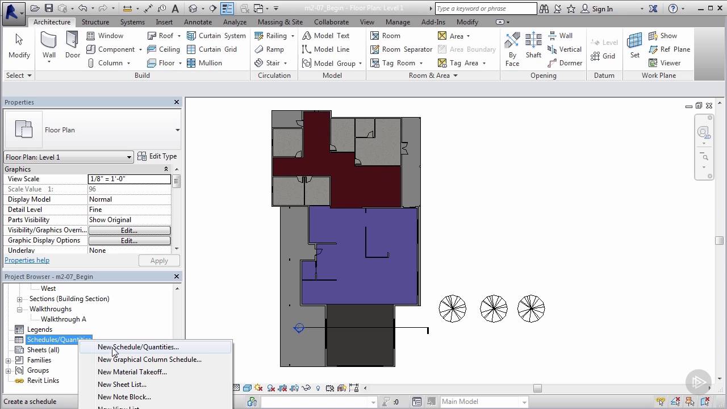Select Walkthrough A in Project Browser

click(63, 319)
